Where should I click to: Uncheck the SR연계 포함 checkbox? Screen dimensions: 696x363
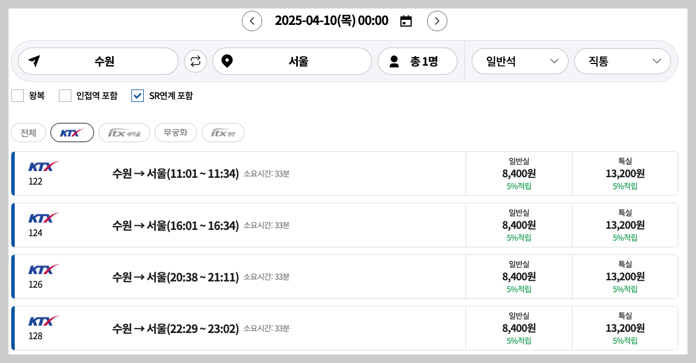(138, 96)
